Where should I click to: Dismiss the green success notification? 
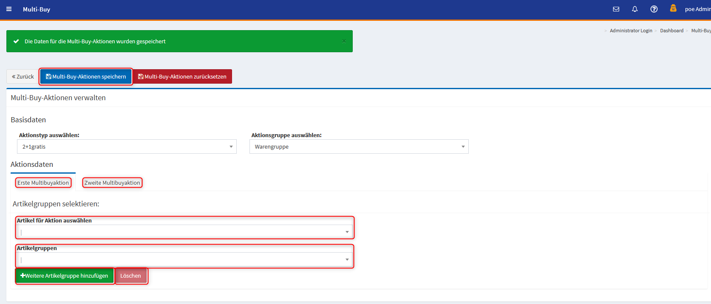pyautogui.click(x=344, y=41)
